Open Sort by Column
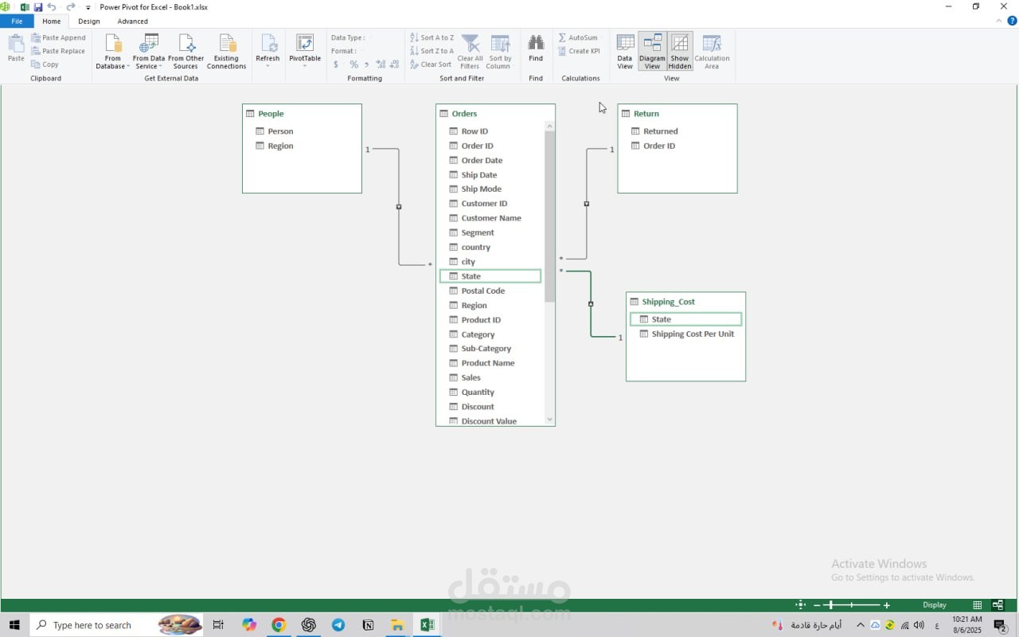Viewport: 1019px width, 637px height. [x=500, y=52]
